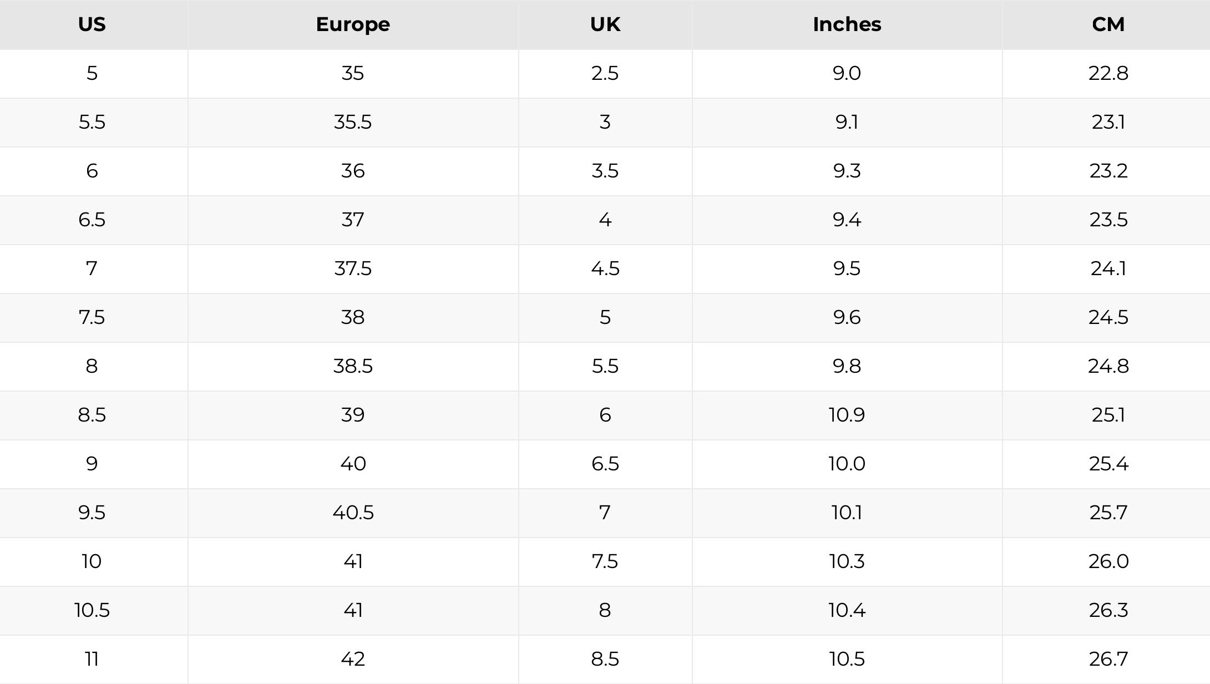
Task: Select the 22.8 value in CM column
Action: coord(1108,73)
